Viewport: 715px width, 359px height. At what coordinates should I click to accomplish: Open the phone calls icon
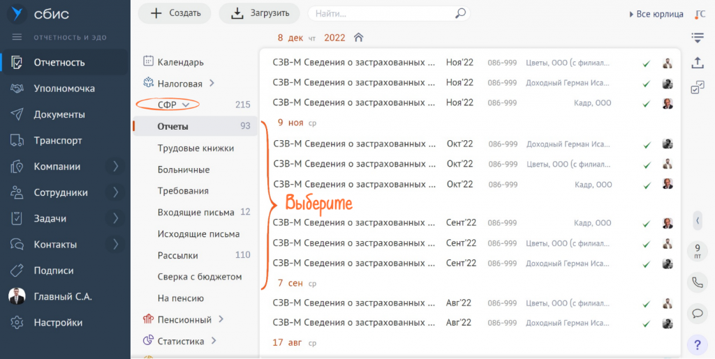tap(697, 282)
